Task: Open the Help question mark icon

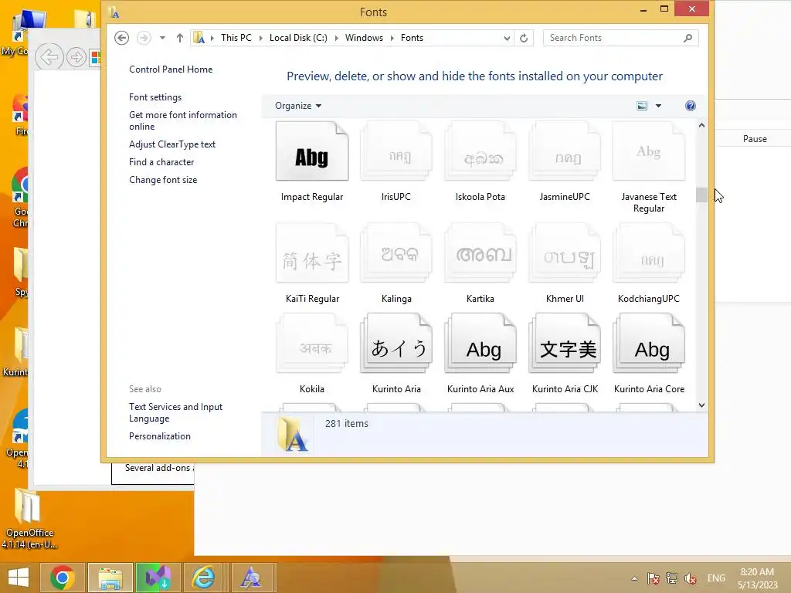Action: click(690, 106)
